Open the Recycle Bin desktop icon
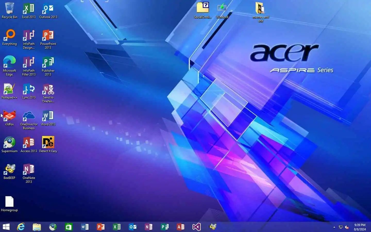This screenshot has width=371, height=232. pos(10,10)
